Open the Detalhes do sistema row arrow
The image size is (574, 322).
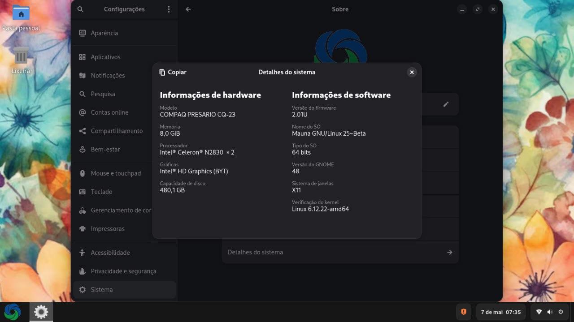coord(449,252)
